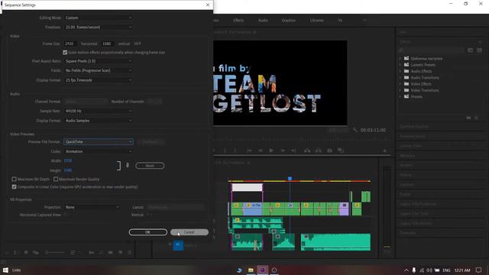Click the Windows Start button

tap(5, 270)
